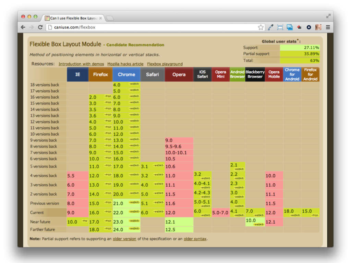Select the Safari 3.1 cell

(x=153, y=167)
